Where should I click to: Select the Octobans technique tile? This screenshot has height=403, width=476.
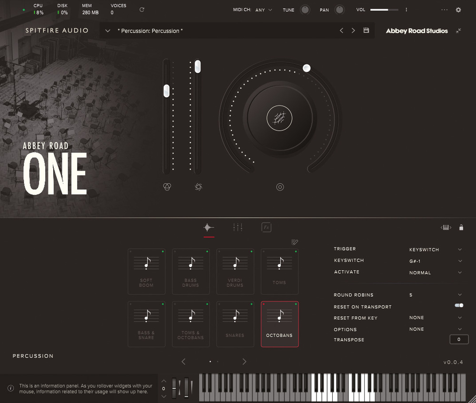(280, 324)
